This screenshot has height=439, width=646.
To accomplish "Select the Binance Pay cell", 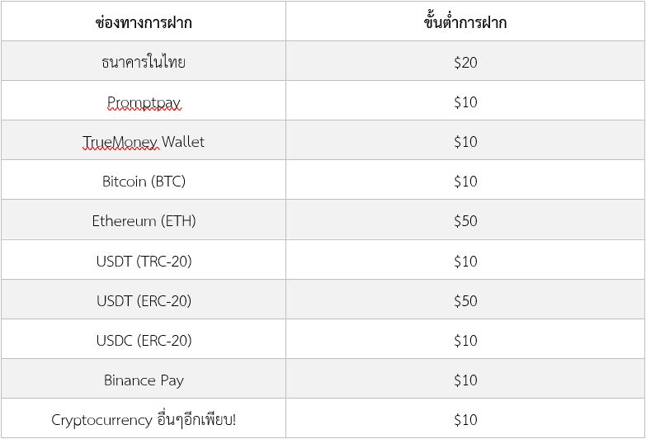I will click(144, 380).
